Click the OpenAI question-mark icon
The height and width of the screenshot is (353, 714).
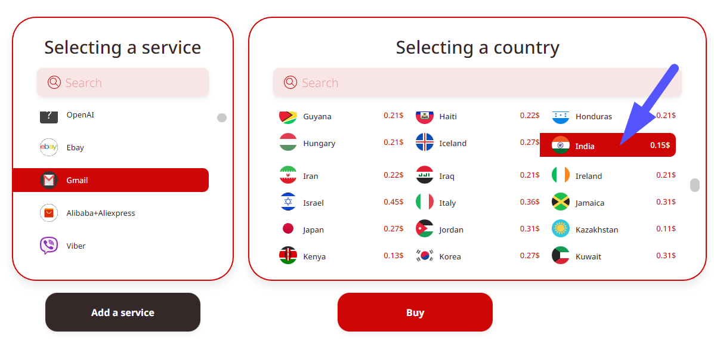point(49,115)
